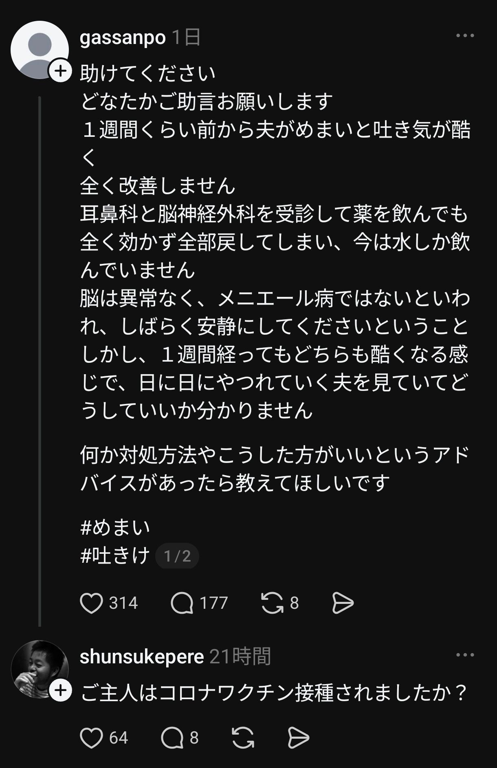Image resolution: width=497 pixels, height=768 pixels.
Task: Repost shunsukepere's reply
Action: click(x=243, y=738)
